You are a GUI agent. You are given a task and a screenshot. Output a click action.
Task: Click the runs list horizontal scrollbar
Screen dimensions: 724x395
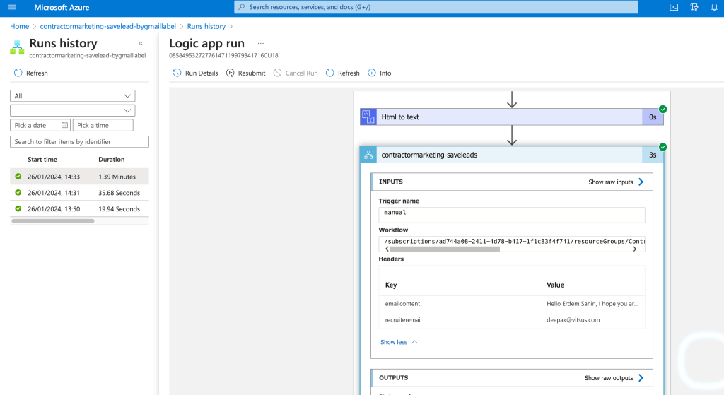tap(53, 221)
